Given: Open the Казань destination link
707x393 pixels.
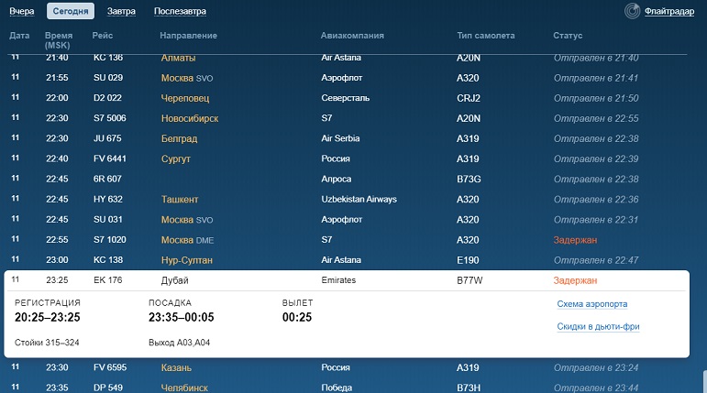Looking at the screenshot, I should [x=176, y=367].
